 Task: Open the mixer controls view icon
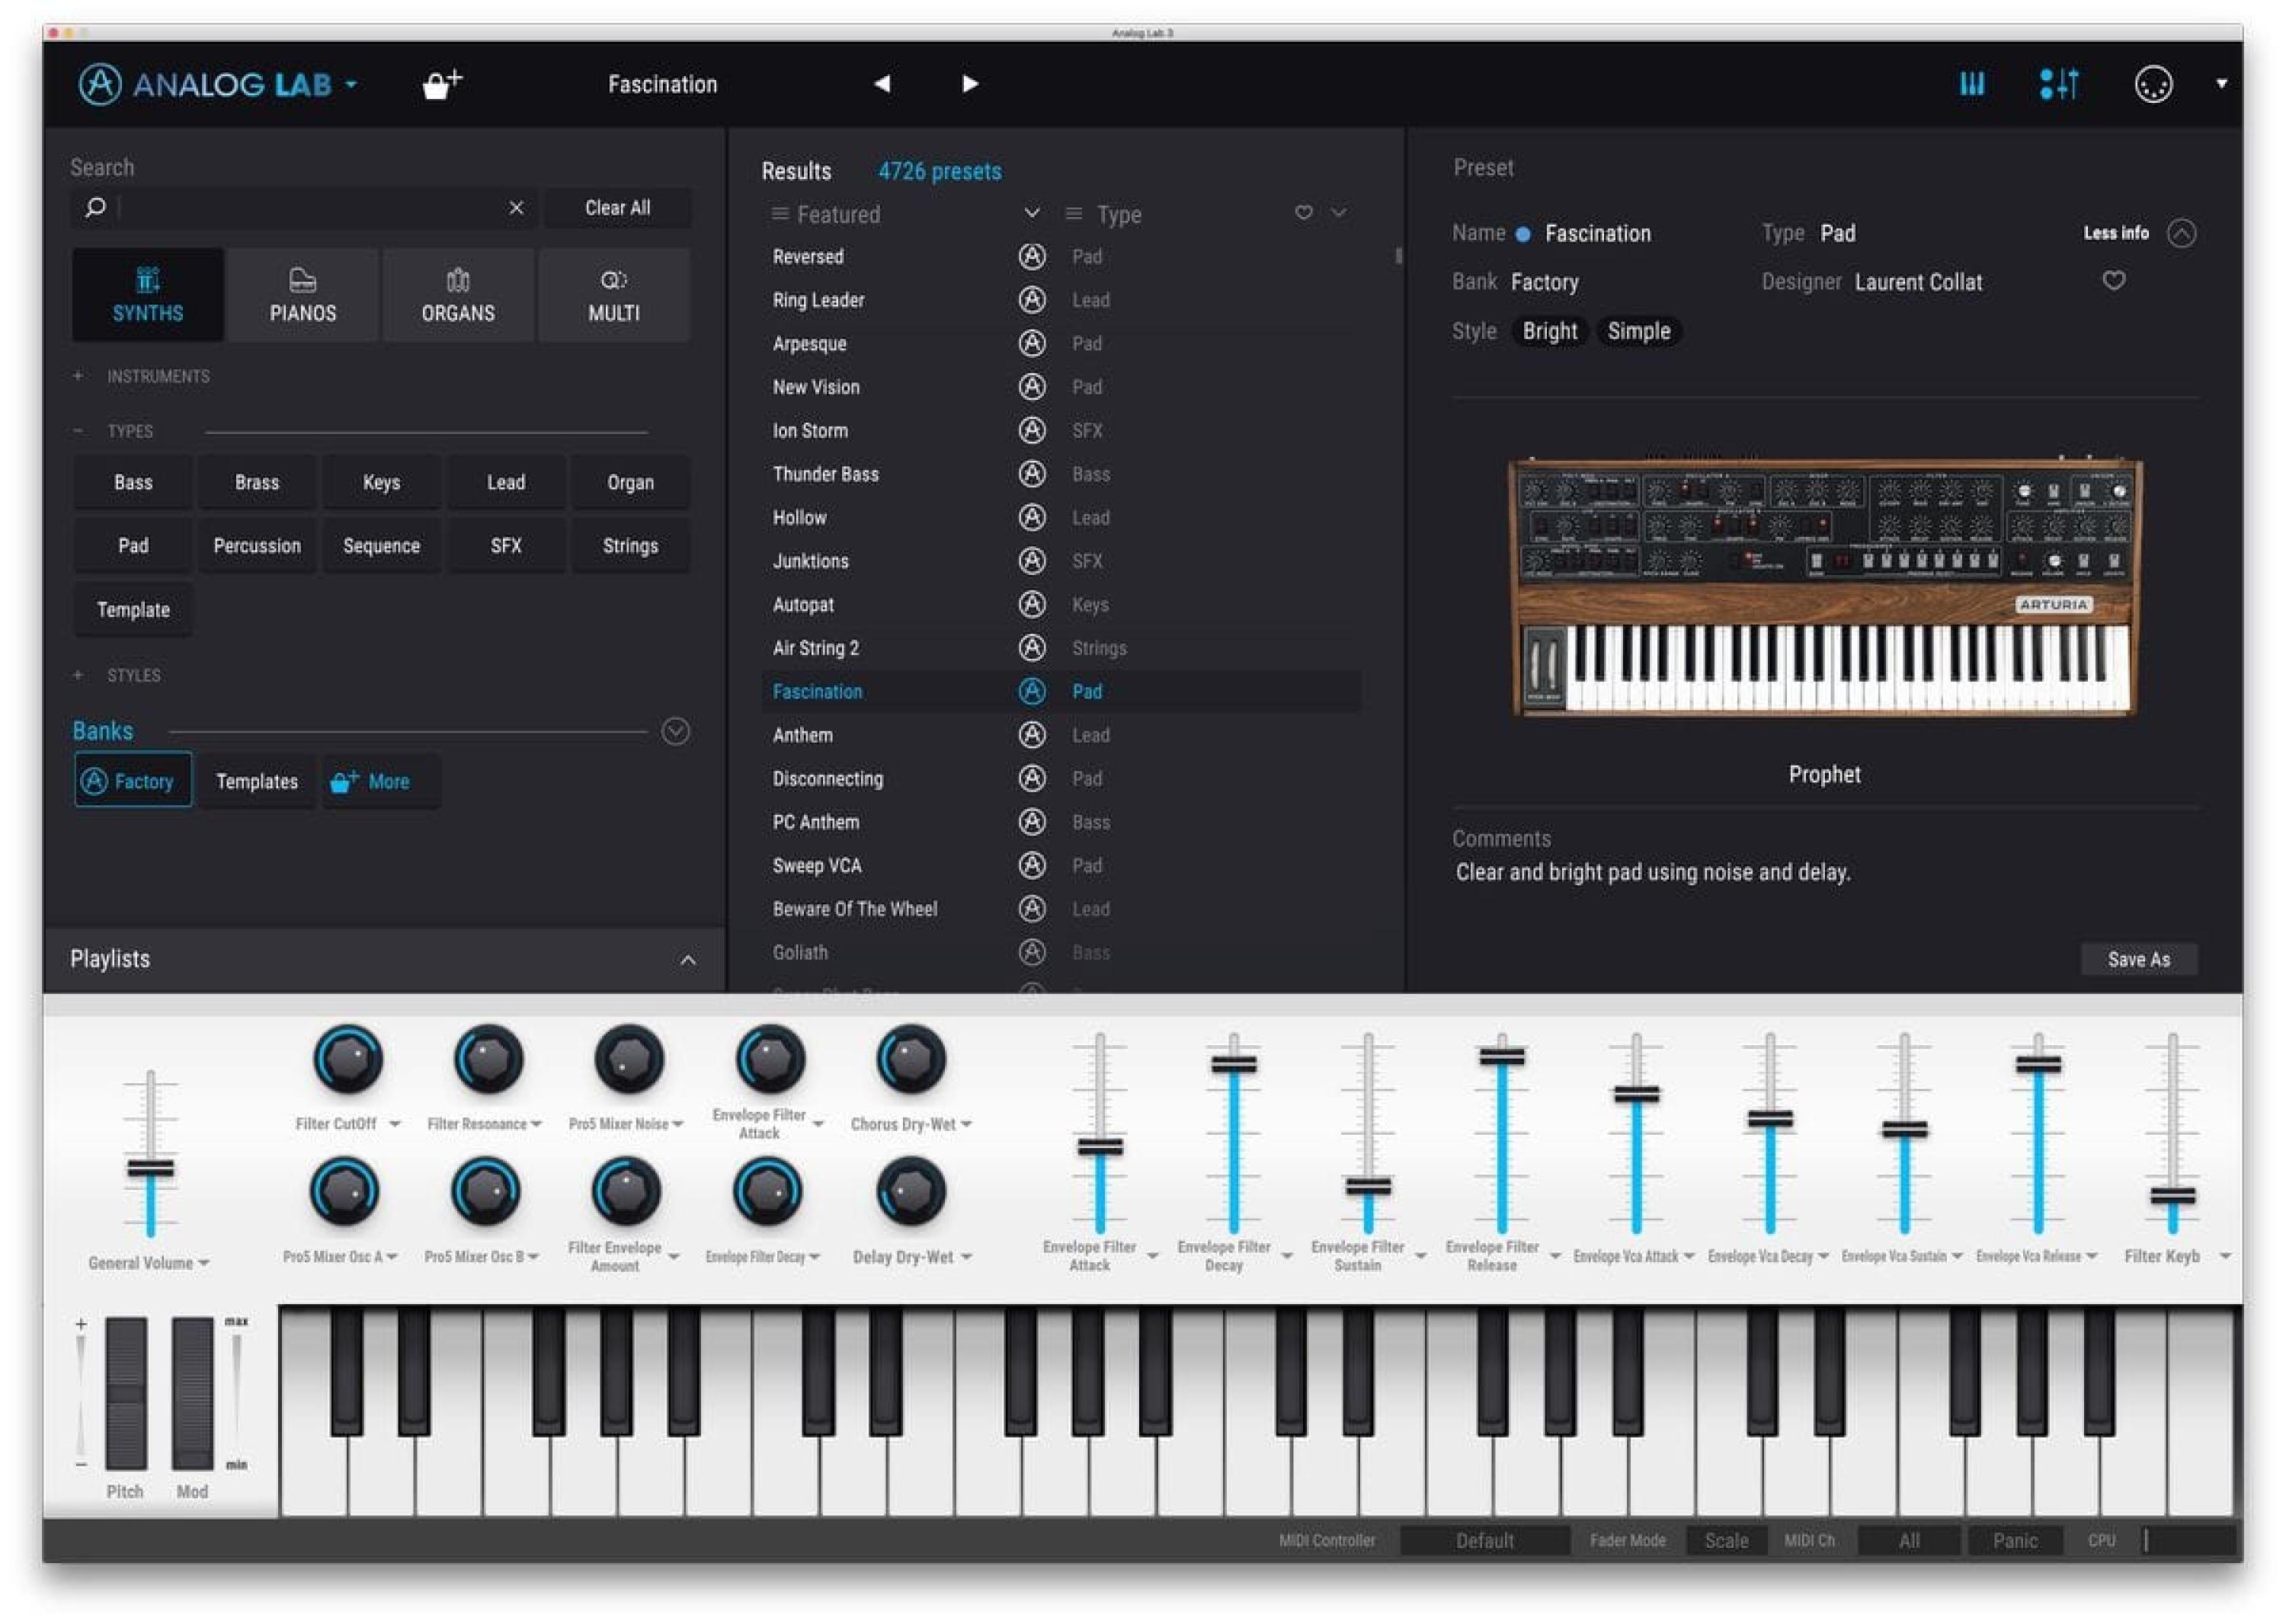[x=2059, y=84]
